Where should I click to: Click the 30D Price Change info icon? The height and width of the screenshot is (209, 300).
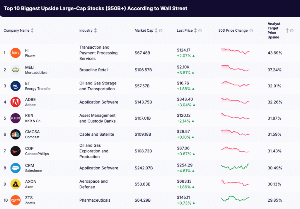(251, 30)
